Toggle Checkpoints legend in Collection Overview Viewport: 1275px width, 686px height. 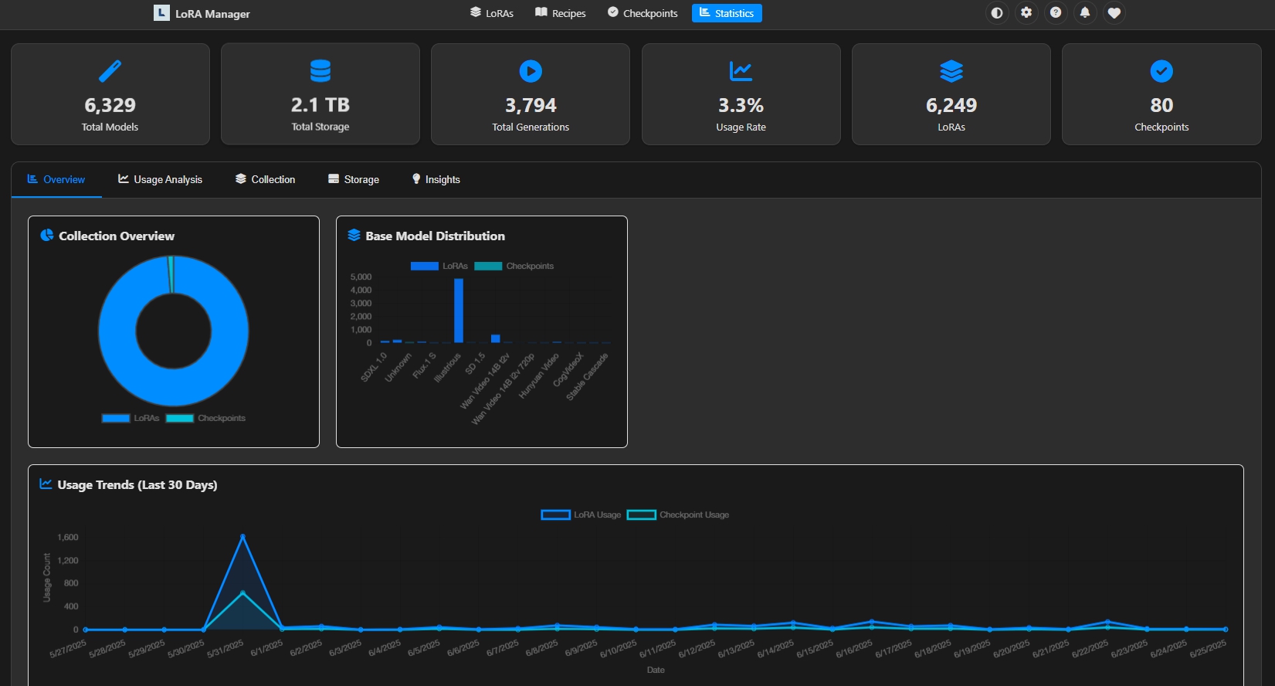pos(205,418)
